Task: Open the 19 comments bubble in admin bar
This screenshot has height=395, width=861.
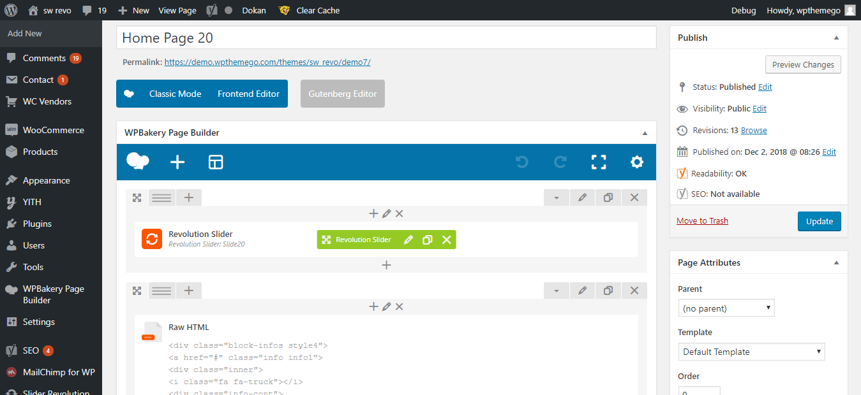Action: [94, 10]
